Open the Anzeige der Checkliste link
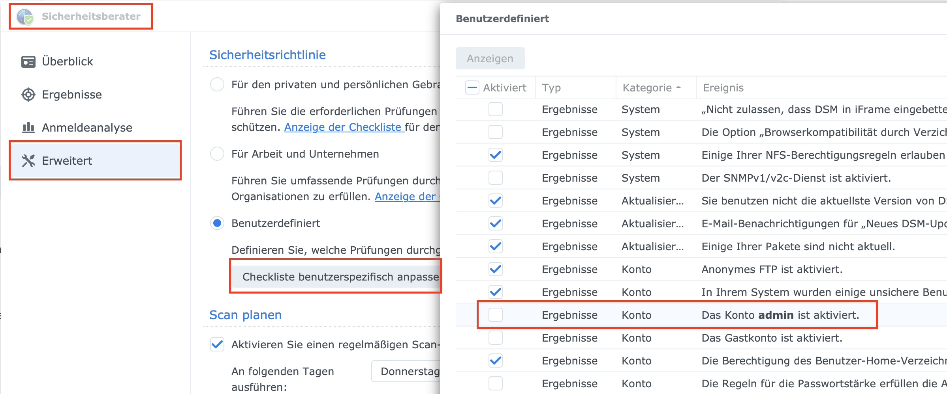Image resolution: width=947 pixels, height=394 pixels. (344, 127)
